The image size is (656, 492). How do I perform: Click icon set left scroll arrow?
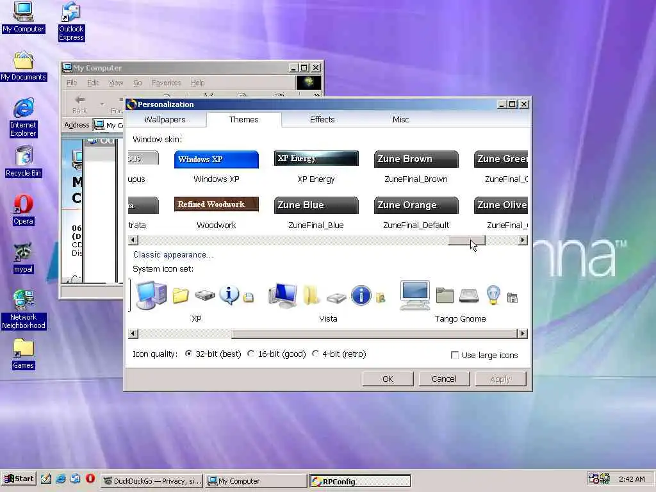pyautogui.click(x=133, y=333)
